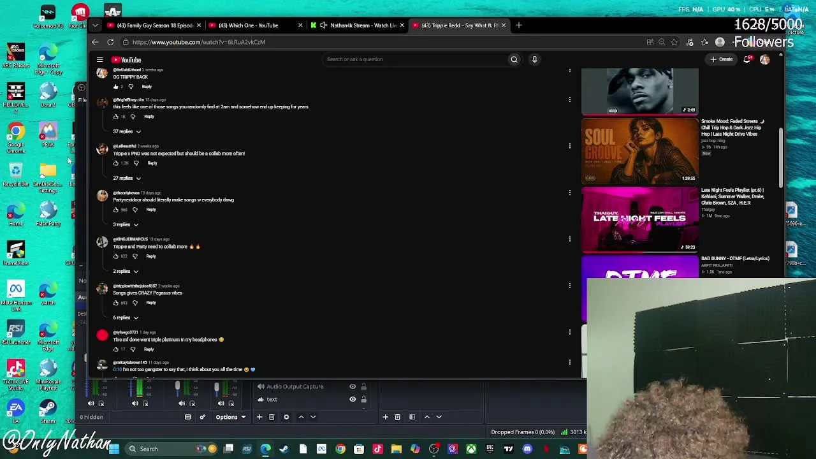Open Xbox app from the taskbar
The width and height of the screenshot is (816, 459).
point(471,449)
